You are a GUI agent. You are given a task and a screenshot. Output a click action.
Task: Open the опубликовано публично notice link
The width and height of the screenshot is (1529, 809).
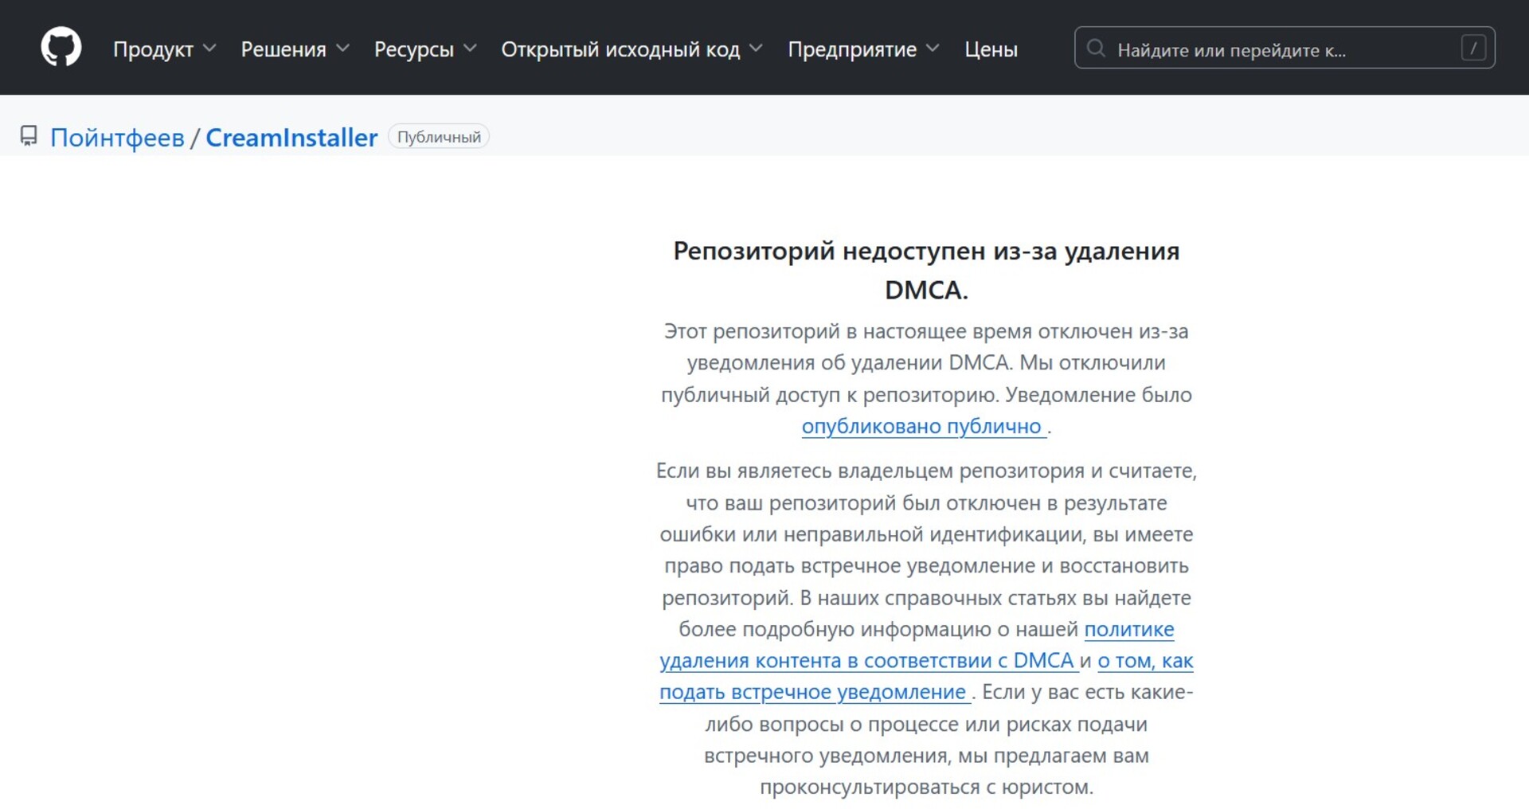[922, 427]
